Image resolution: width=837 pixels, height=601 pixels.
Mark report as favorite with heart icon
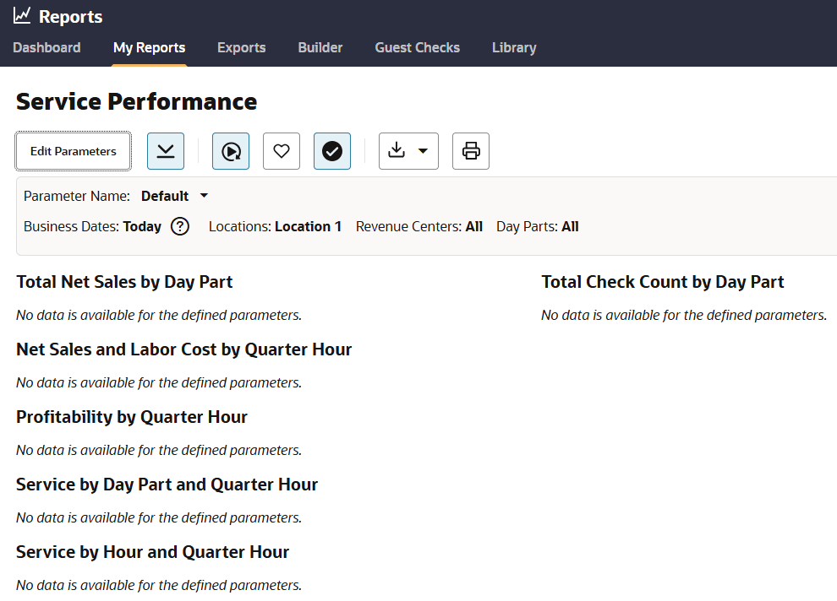coord(282,151)
